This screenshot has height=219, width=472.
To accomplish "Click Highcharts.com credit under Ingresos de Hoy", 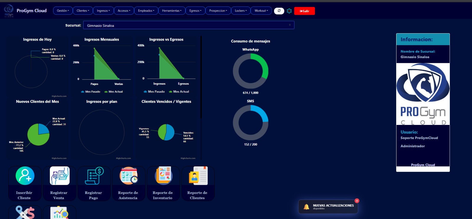I will [59, 96].
